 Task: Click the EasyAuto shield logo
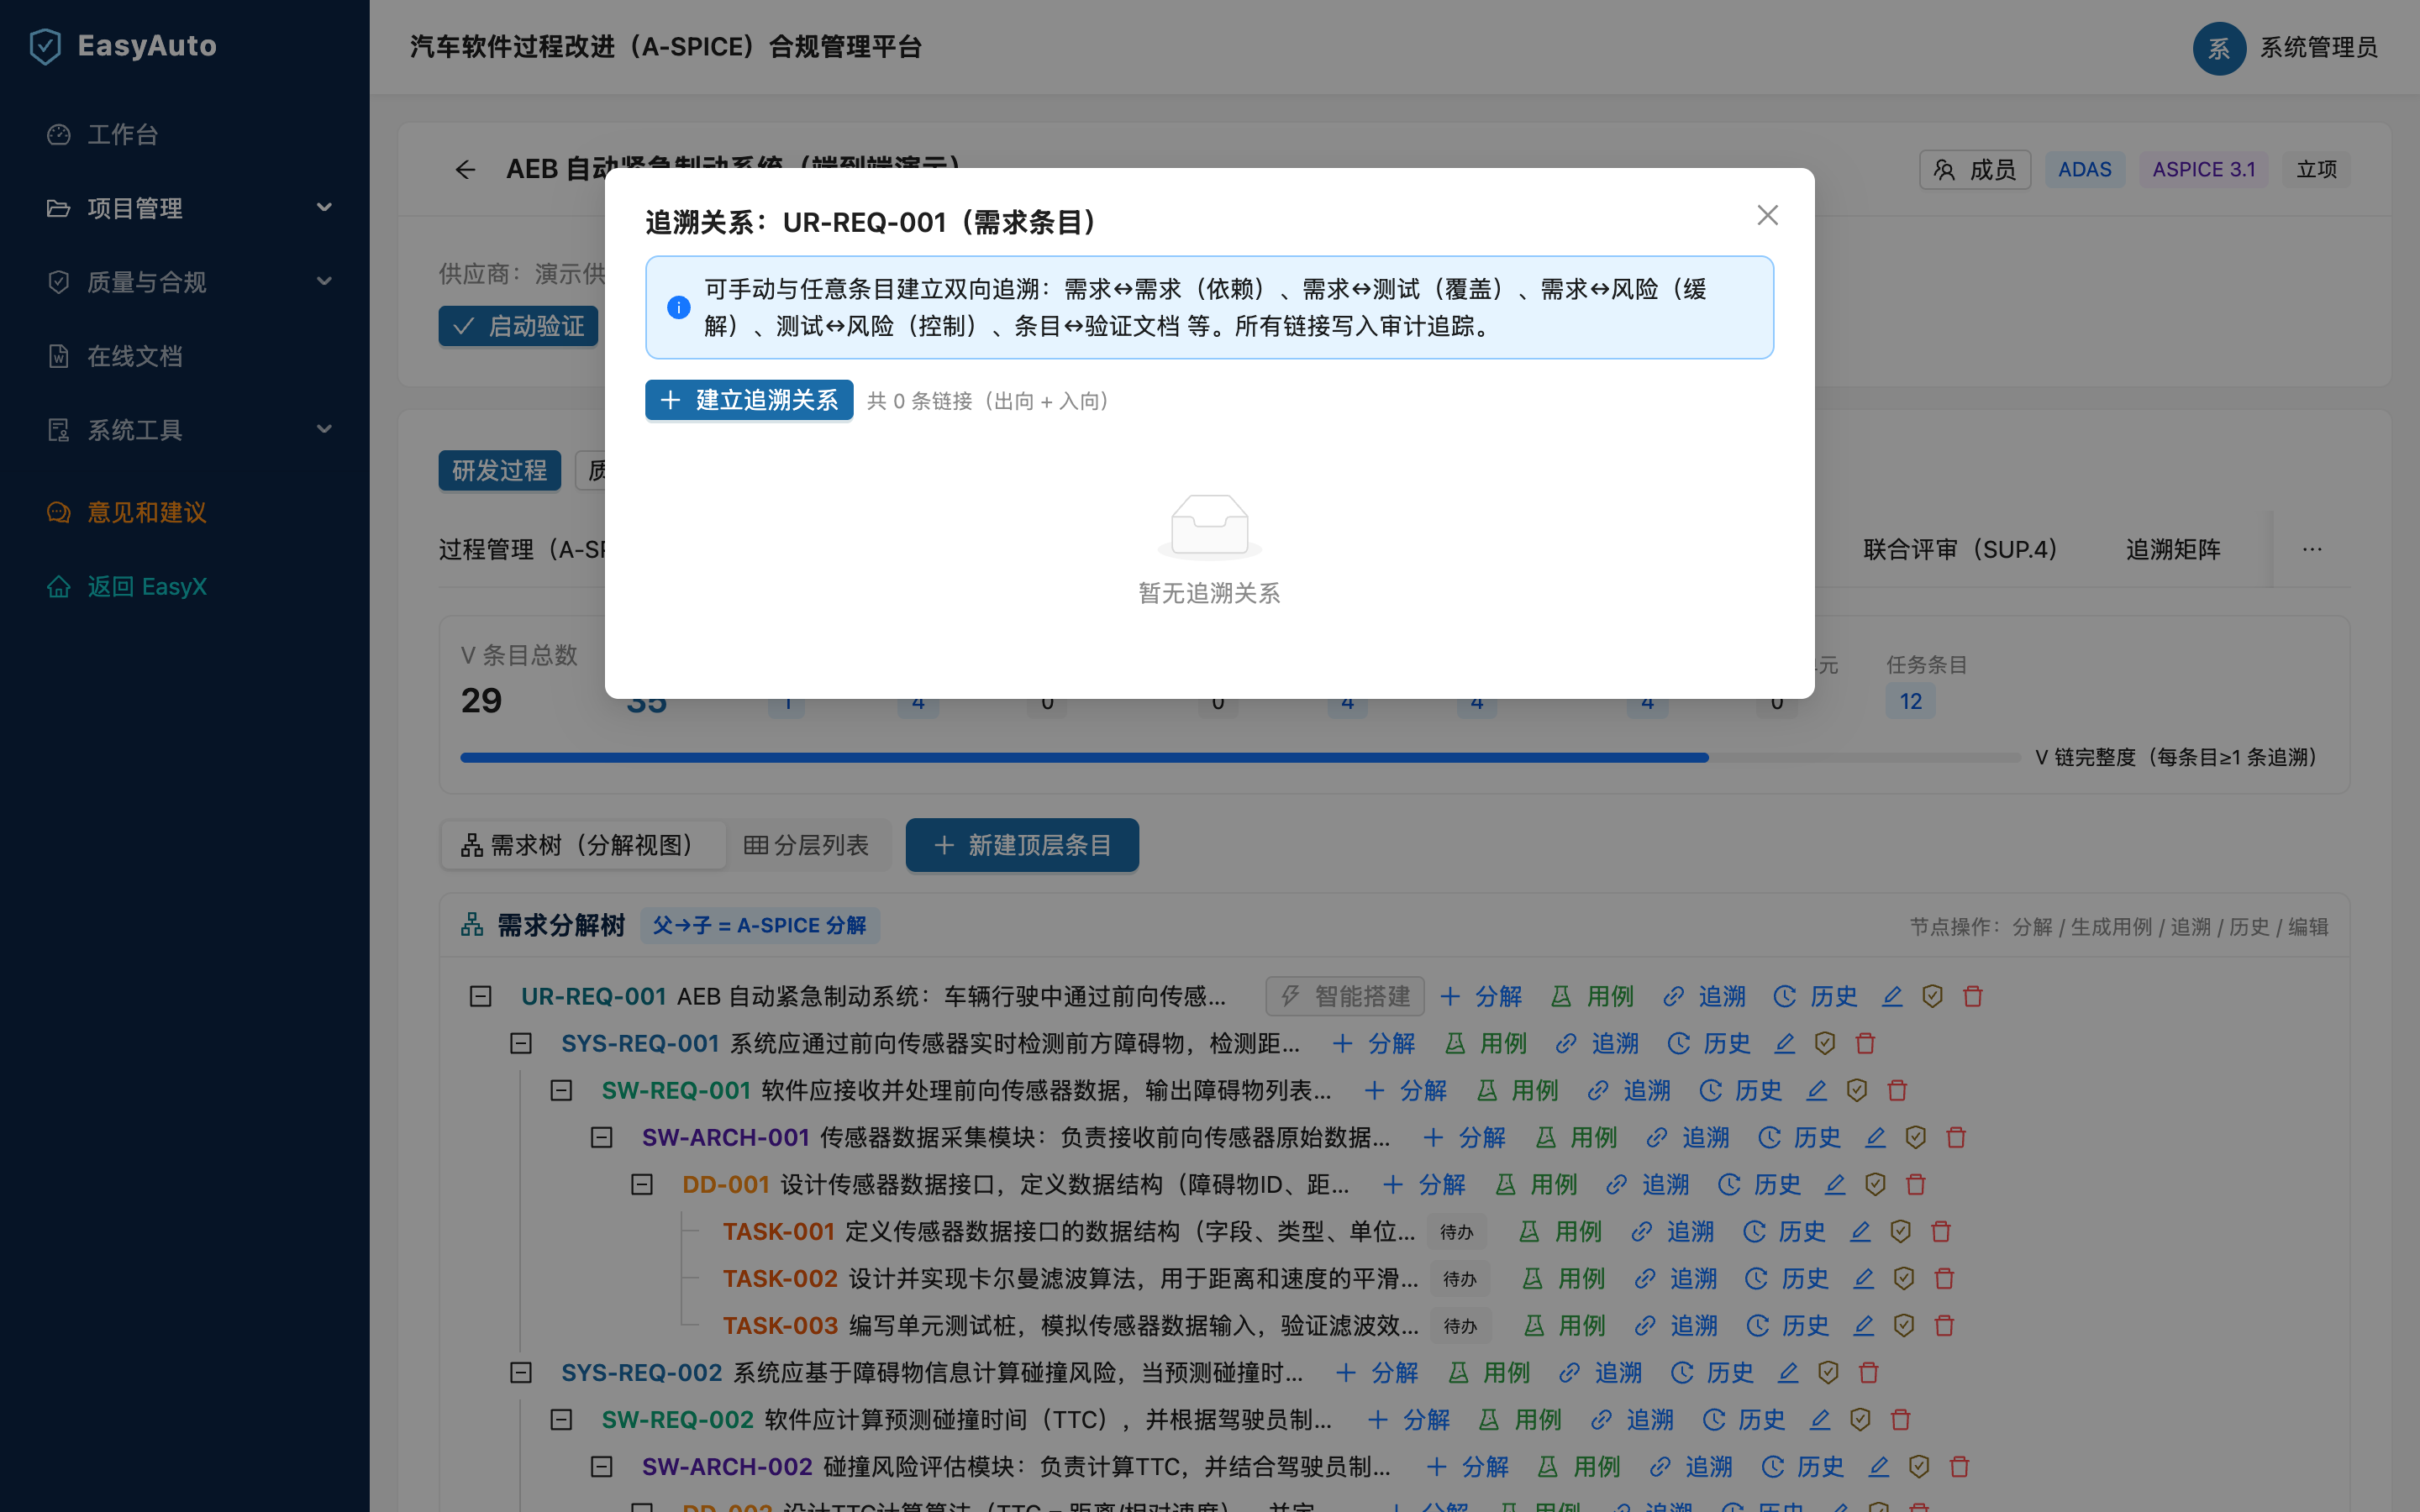click(x=45, y=46)
